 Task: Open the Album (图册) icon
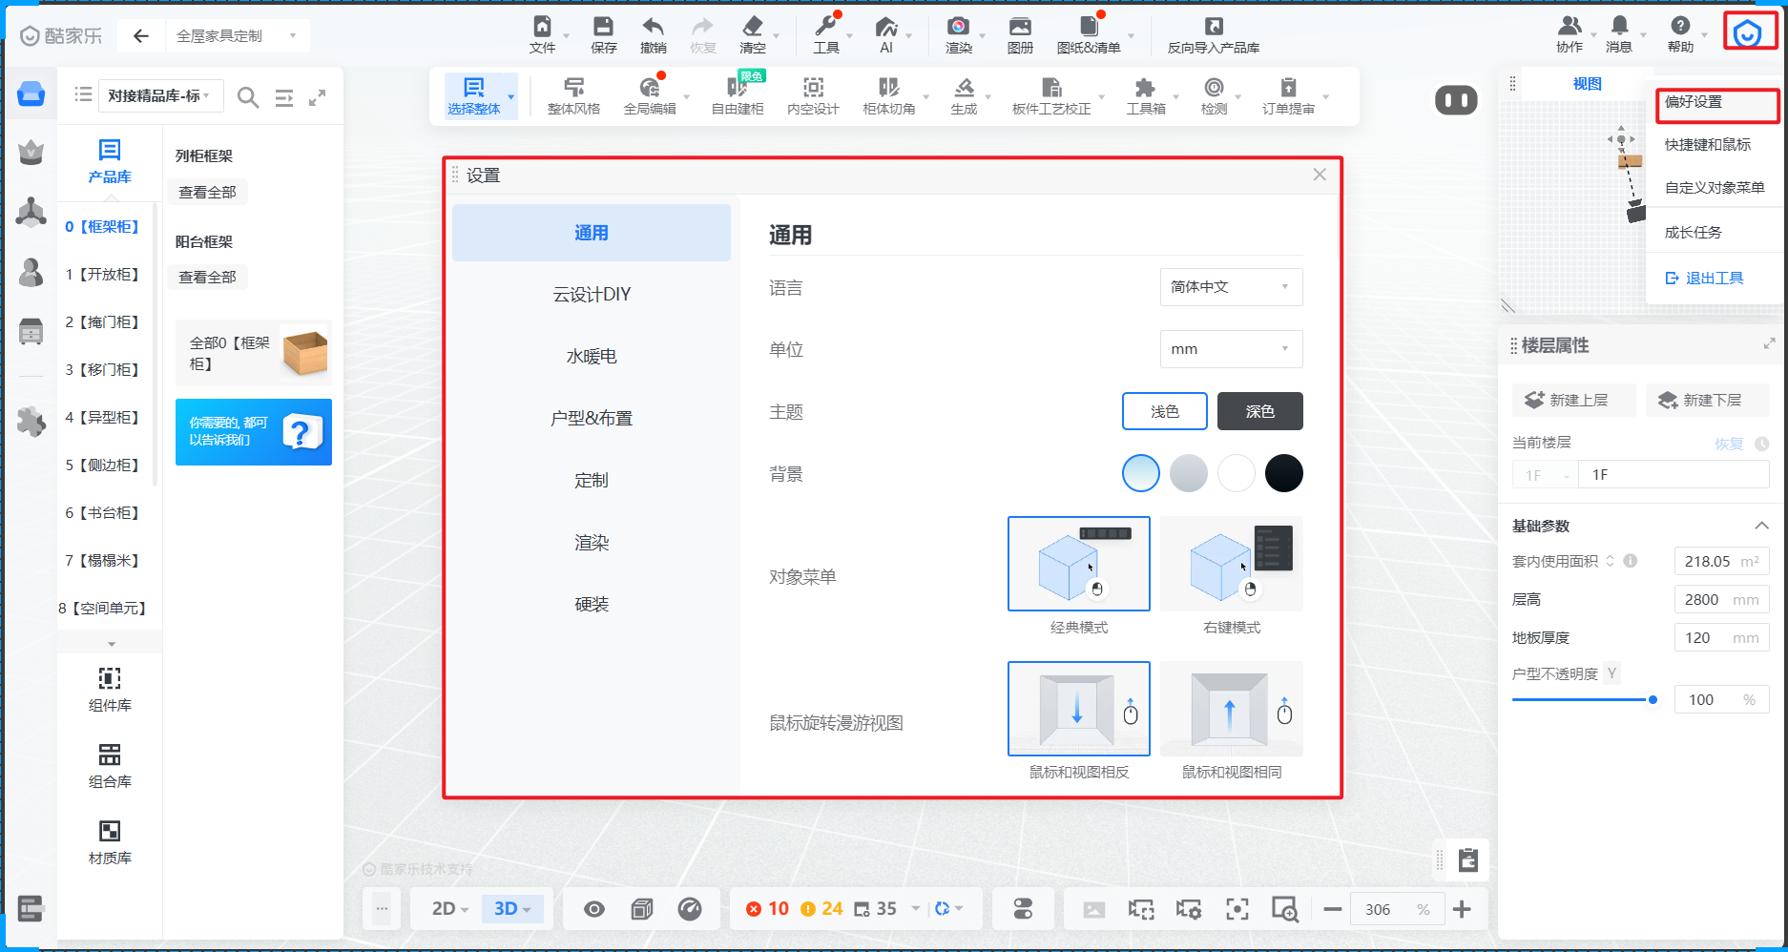point(1020,28)
